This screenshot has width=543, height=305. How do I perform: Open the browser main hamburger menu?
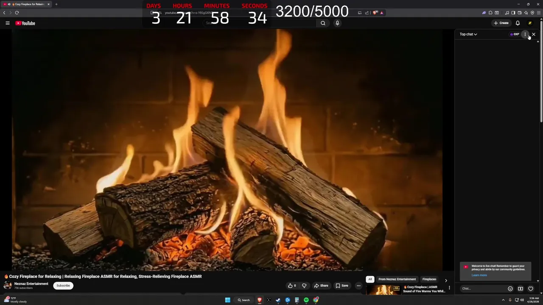(x=539, y=13)
